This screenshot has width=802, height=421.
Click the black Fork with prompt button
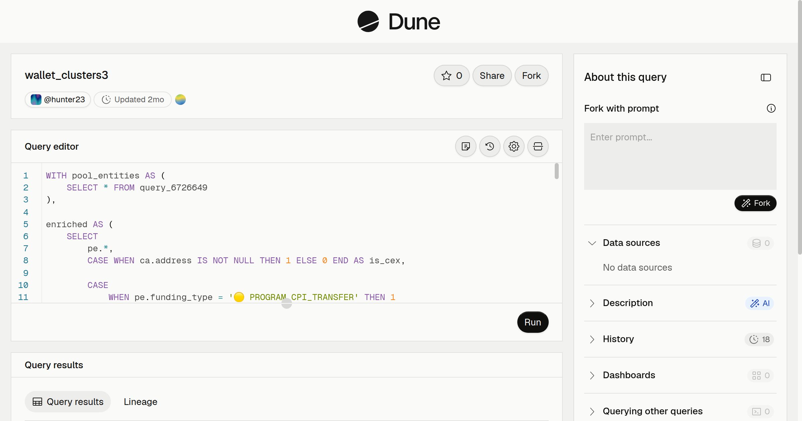click(x=755, y=203)
